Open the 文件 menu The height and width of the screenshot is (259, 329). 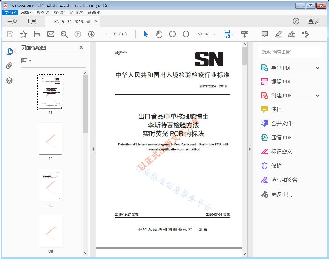coord(10,12)
